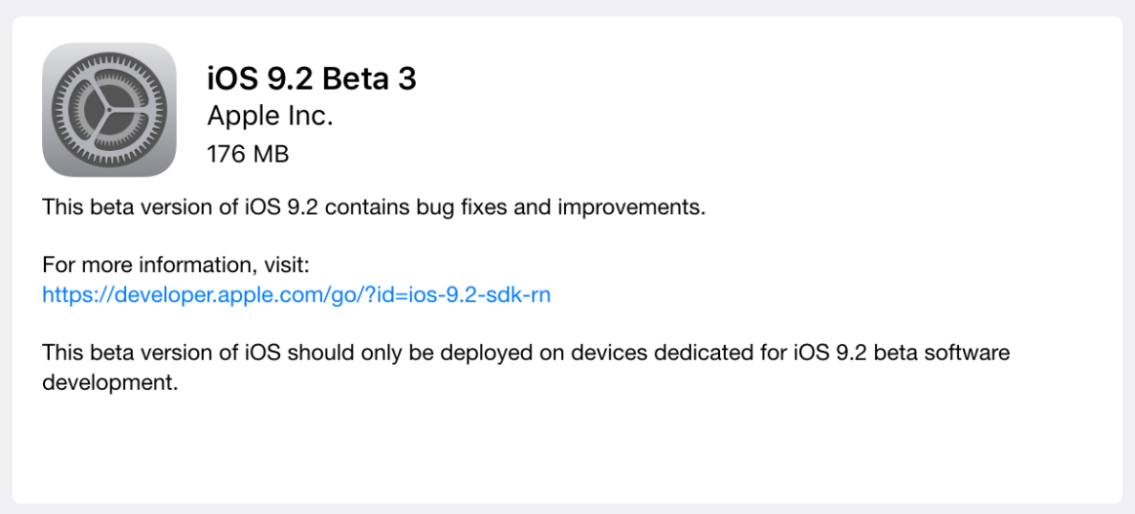Click the word "contains" in the description
Screen dimensions: 1135x514
click(369, 206)
